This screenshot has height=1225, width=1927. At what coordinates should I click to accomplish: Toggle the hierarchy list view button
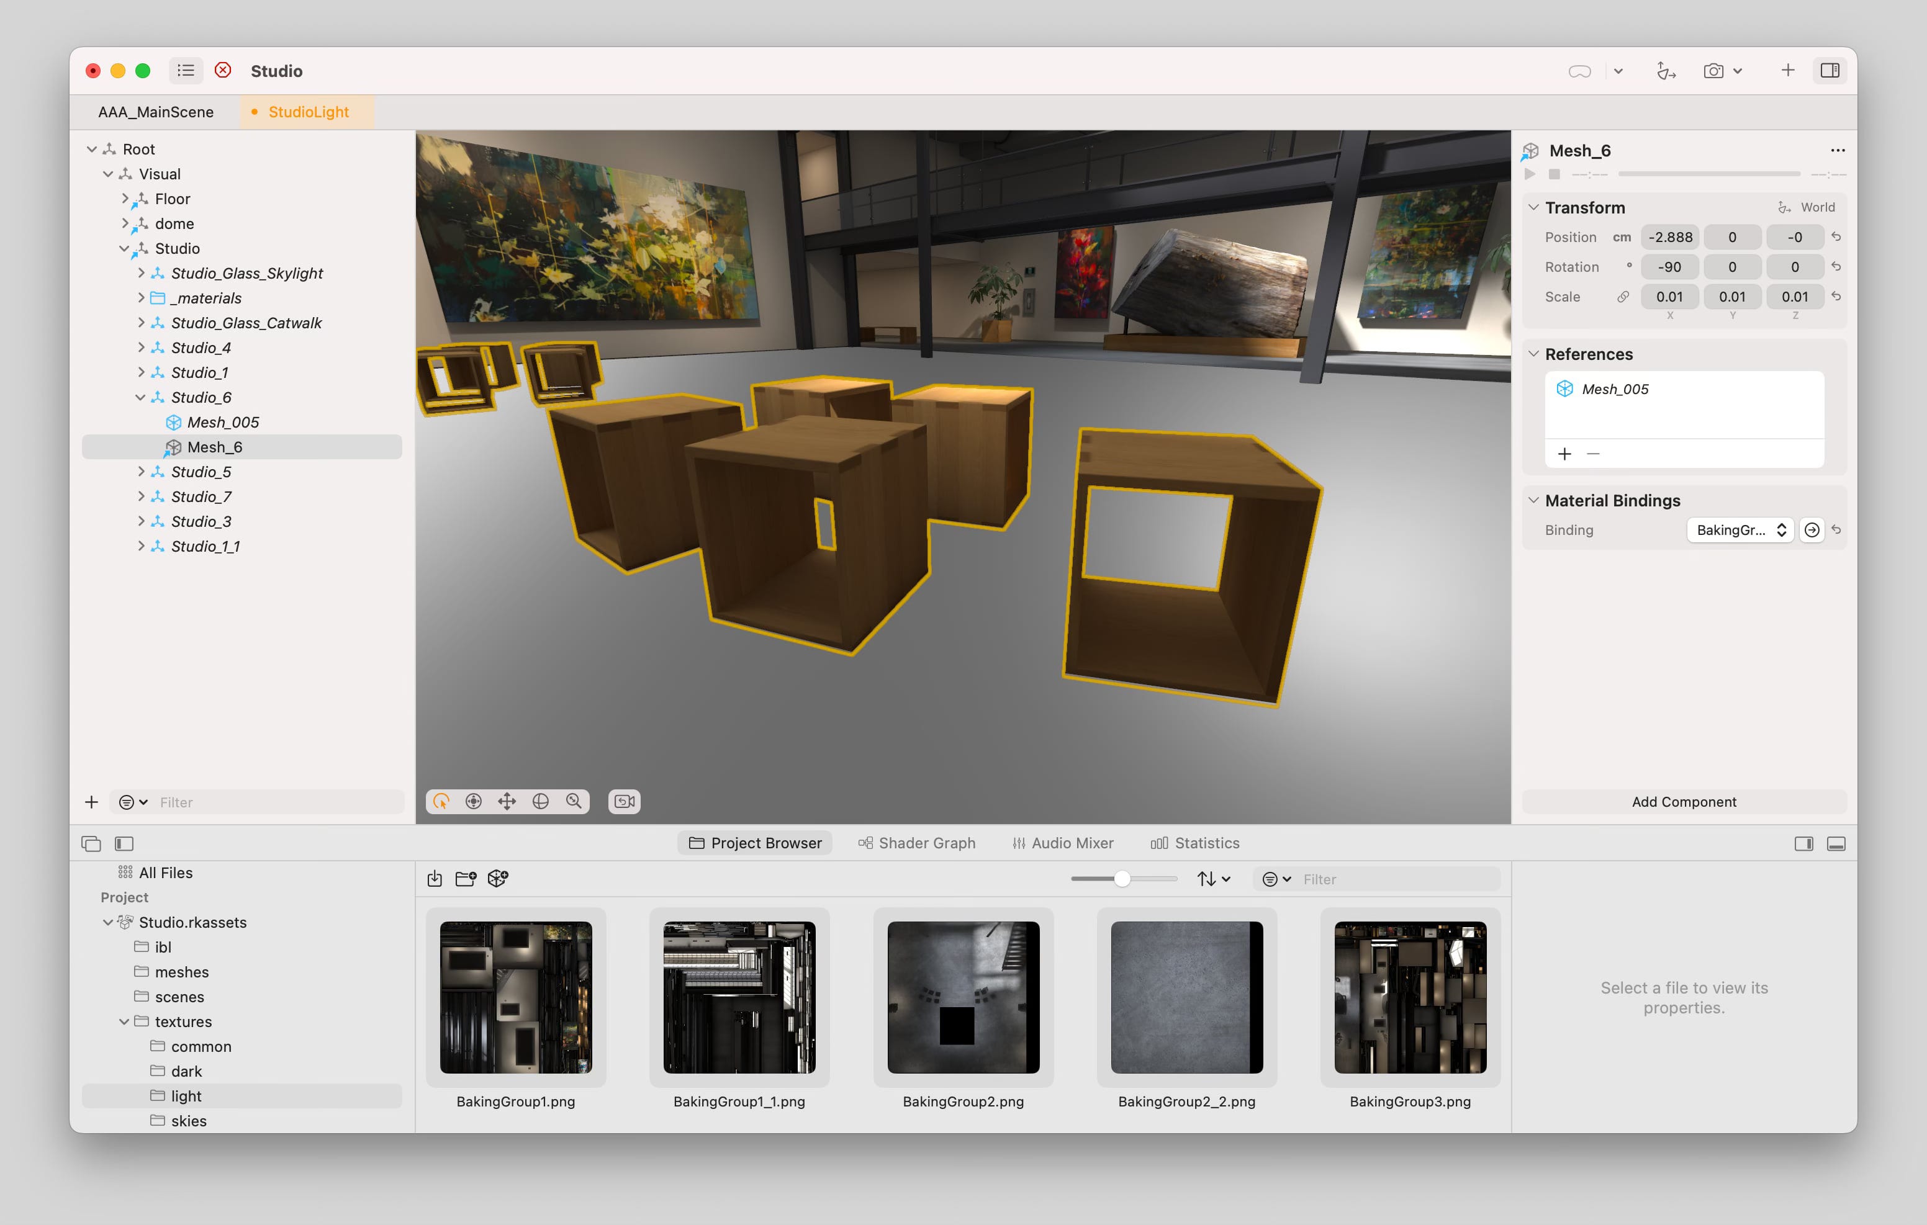pyautogui.click(x=186, y=70)
